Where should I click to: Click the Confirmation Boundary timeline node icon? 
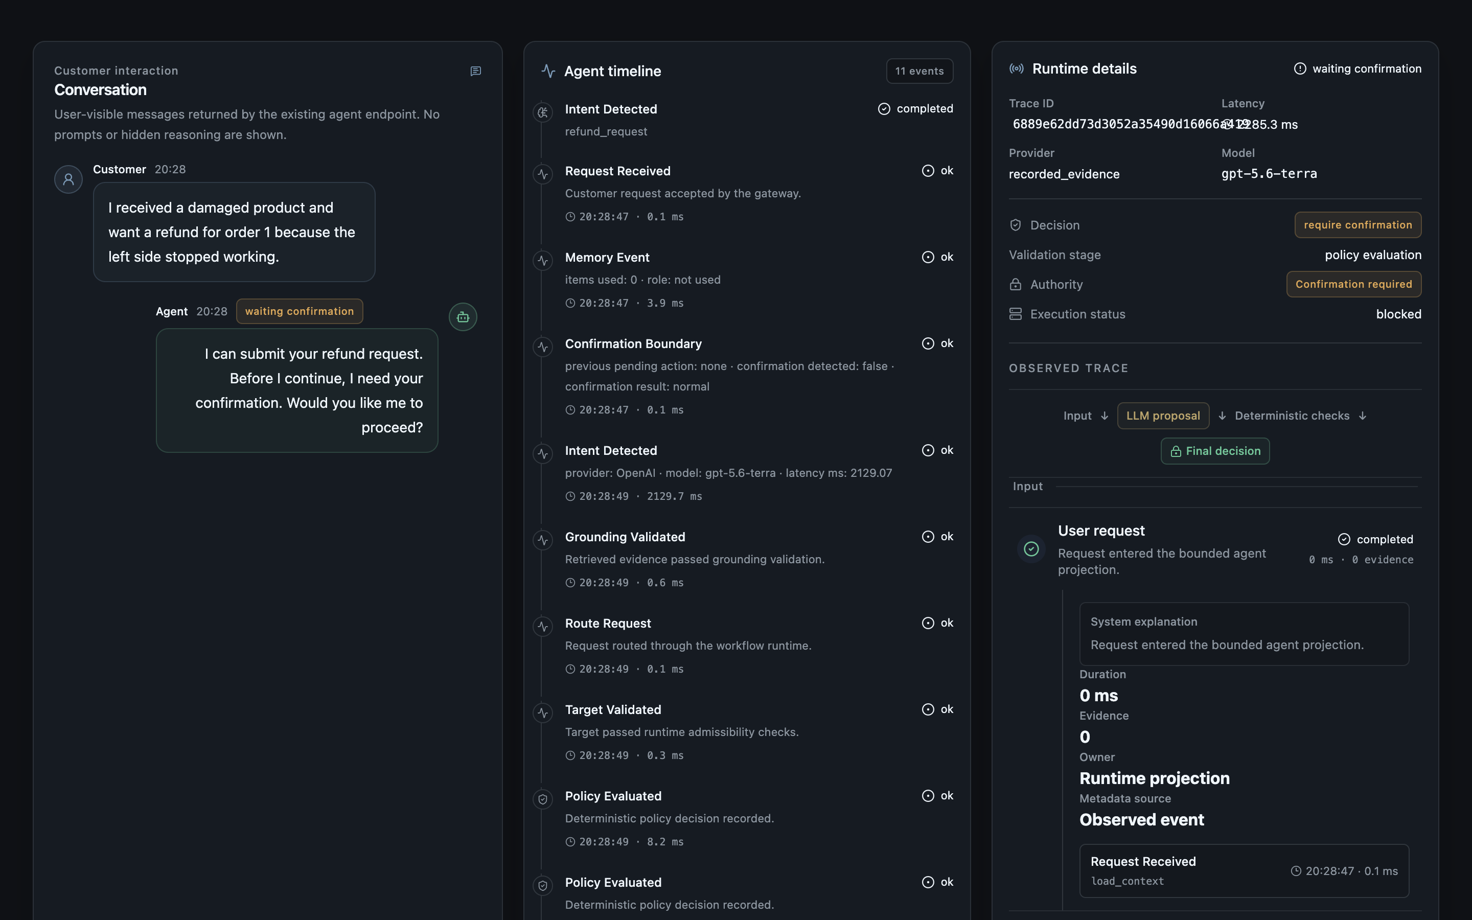543,348
